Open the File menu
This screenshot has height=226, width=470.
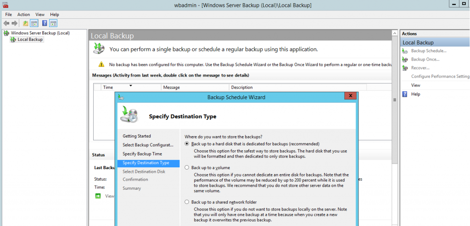pyautogui.click(x=8, y=14)
